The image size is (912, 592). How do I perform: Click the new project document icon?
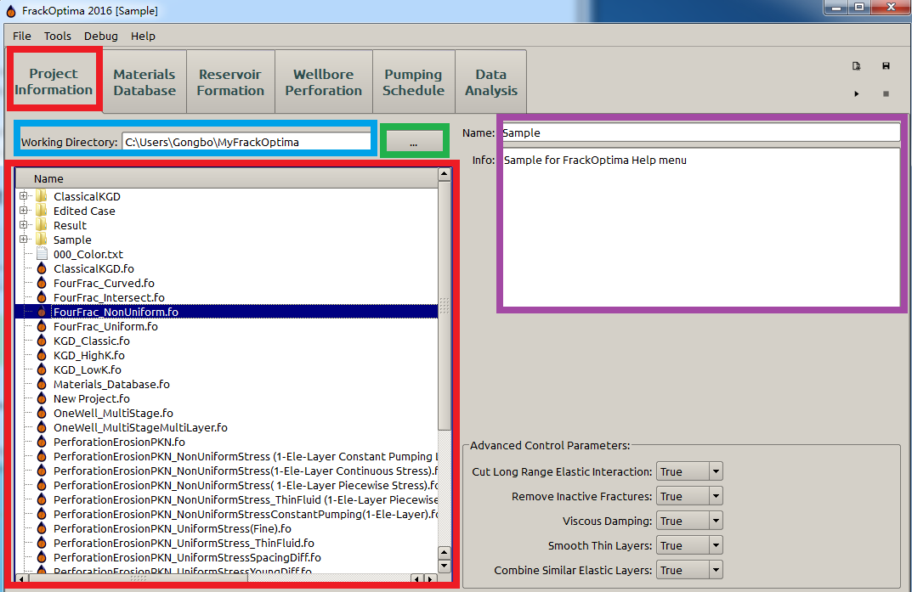[x=856, y=65]
